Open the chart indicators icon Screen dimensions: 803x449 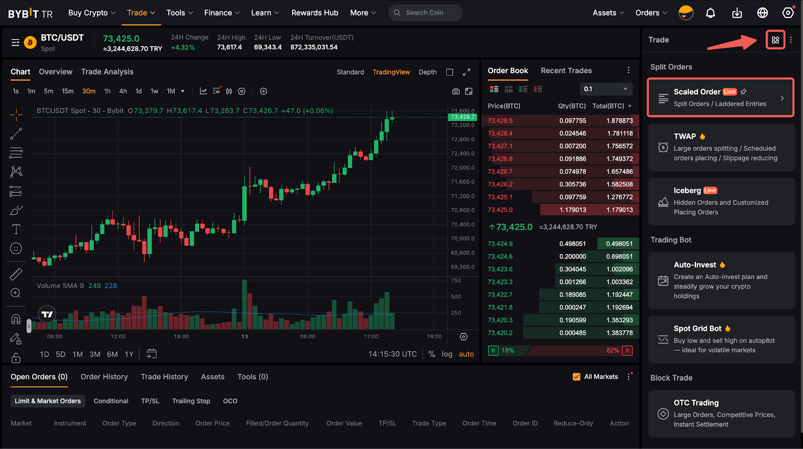[x=203, y=91]
